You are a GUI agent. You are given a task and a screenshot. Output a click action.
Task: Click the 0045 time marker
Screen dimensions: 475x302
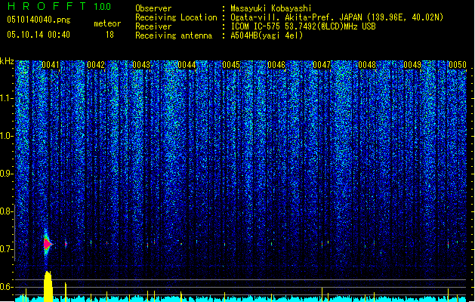pyautogui.click(x=231, y=65)
